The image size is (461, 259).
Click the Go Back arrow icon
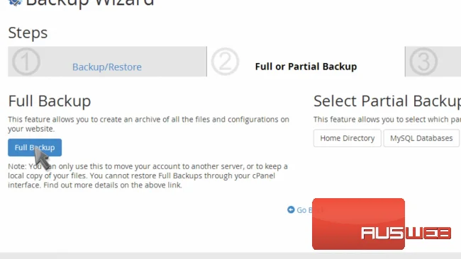click(x=291, y=209)
